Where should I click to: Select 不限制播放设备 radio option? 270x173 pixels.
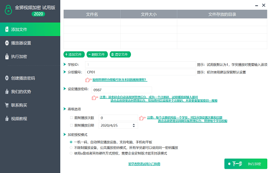[71, 148]
